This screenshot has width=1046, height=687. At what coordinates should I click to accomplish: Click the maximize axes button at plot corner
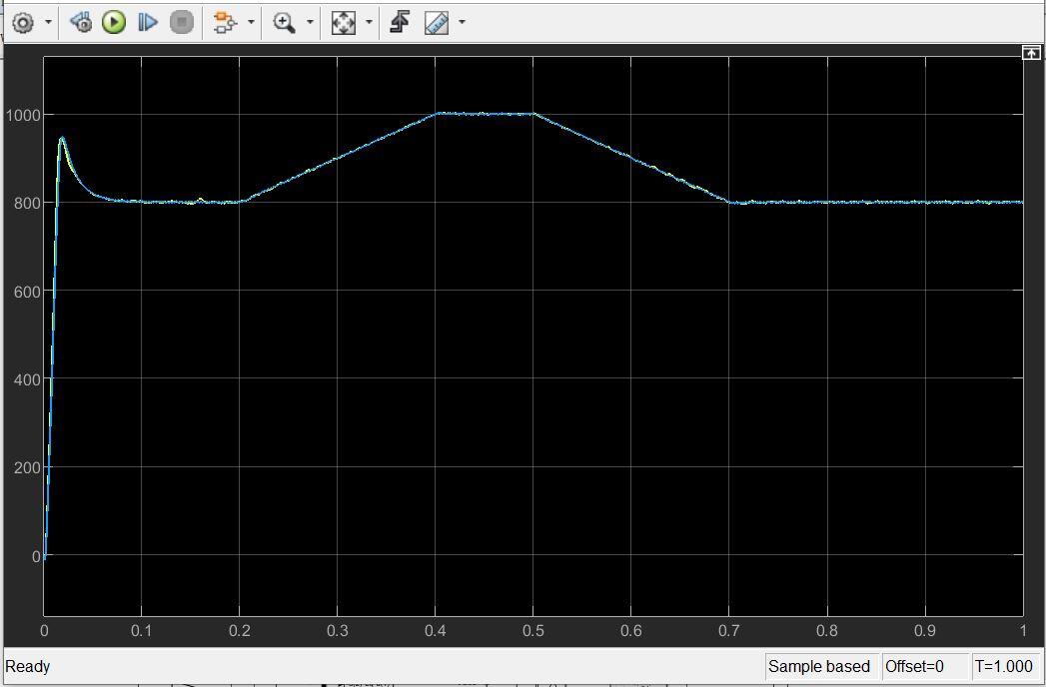1031,52
